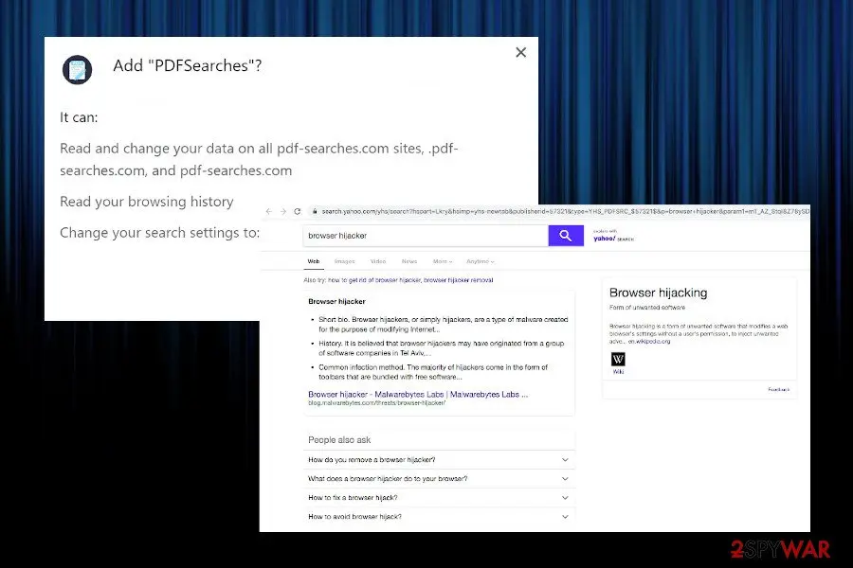Expand 'What does a browser hijacker do' question
Image resolution: width=853 pixels, height=568 pixels.
click(439, 479)
